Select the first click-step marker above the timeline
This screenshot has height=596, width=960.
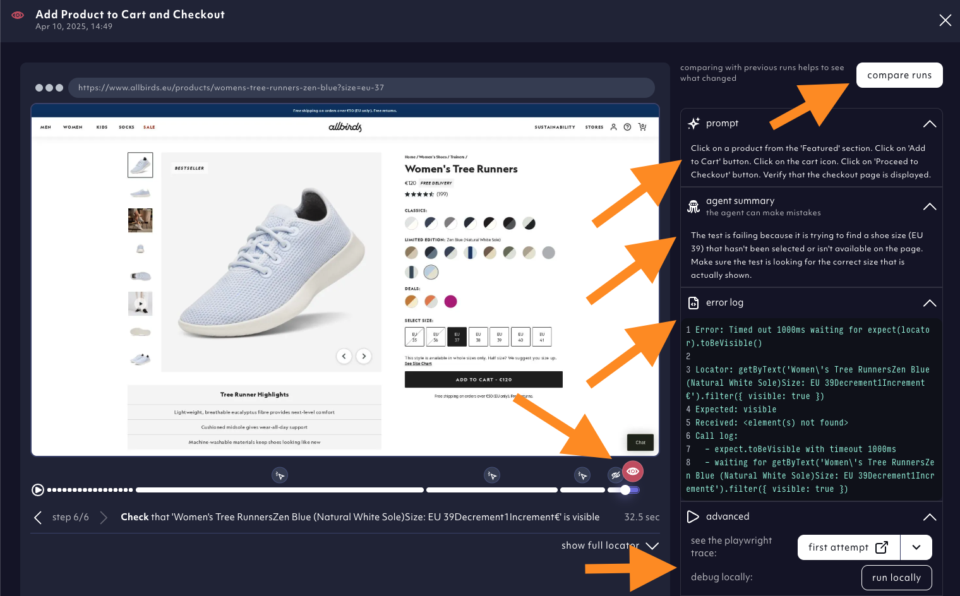(280, 475)
